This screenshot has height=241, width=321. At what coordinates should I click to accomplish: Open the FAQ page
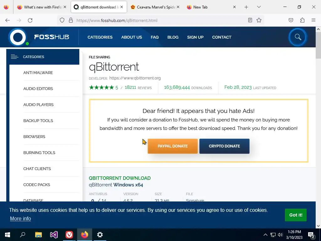click(155, 37)
